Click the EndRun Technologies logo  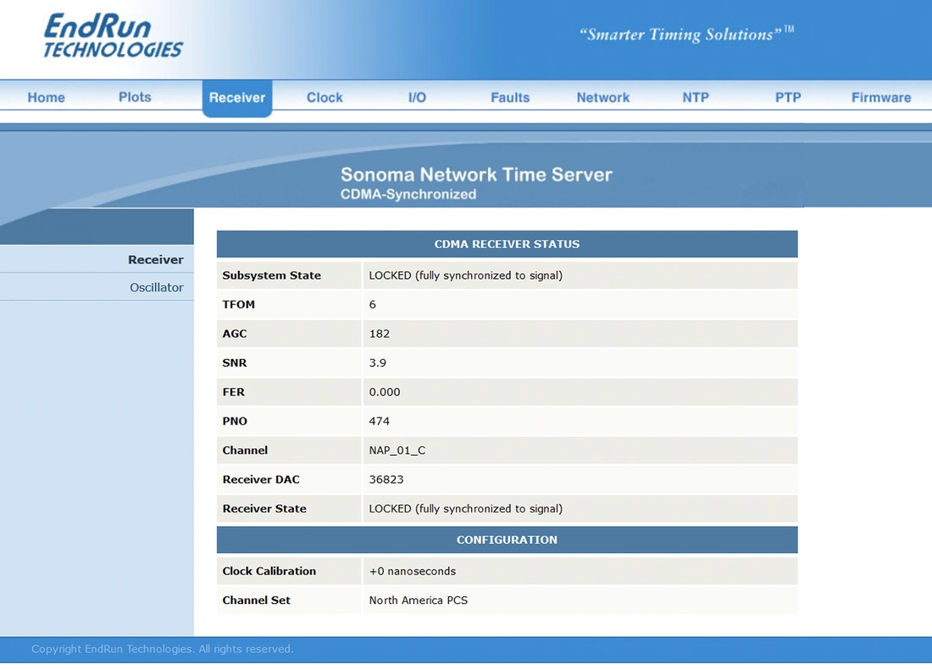pyautogui.click(x=113, y=36)
